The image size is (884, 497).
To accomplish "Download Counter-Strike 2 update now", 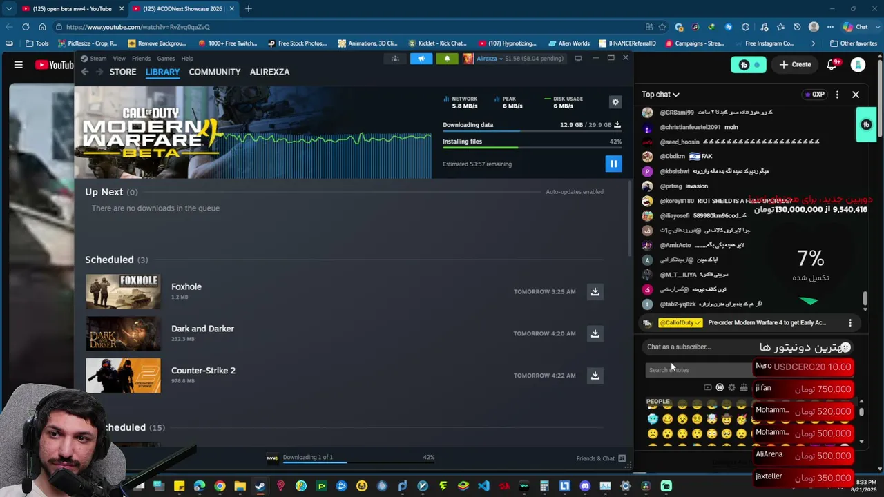I will [x=595, y=376].
